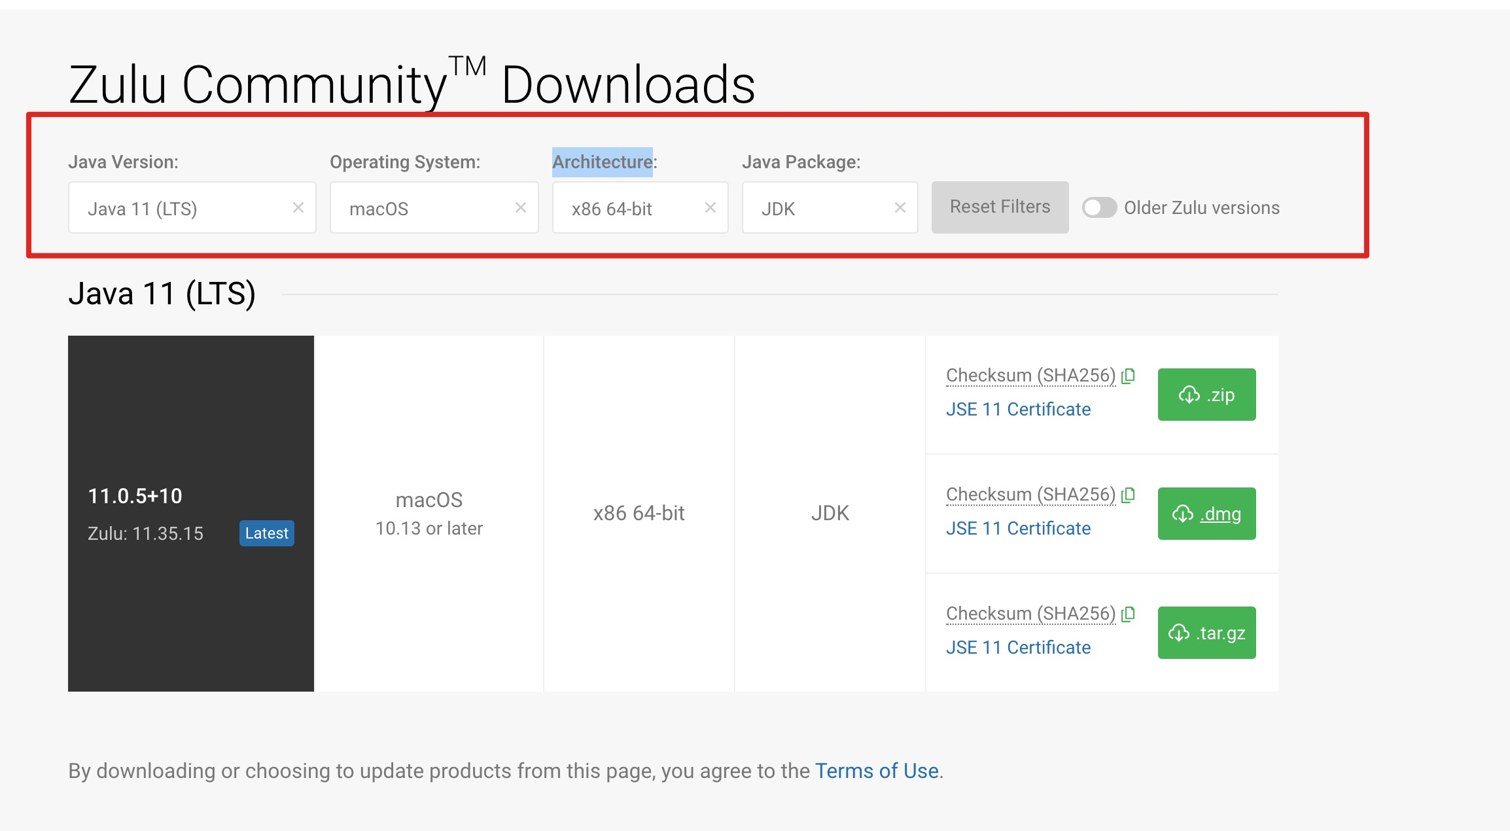Image resolution: width=1510 pixels, height=831 pixels.
Task: Open the Java Package dropdown
Action: 818,208
